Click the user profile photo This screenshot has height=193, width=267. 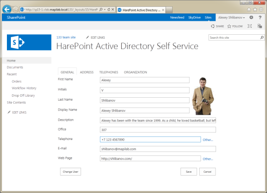203,96
